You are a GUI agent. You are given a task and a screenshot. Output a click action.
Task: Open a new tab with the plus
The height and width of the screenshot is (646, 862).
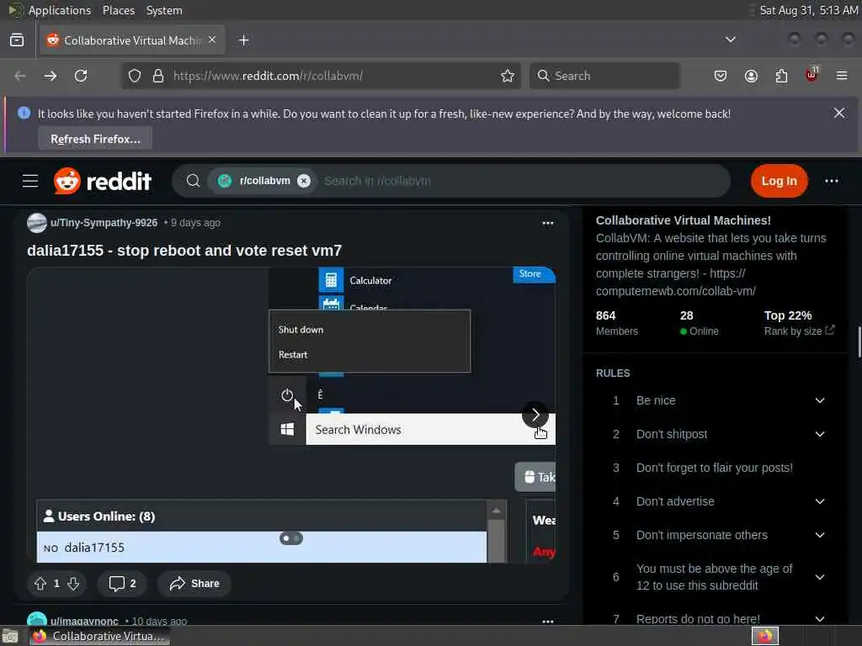coord(244,40)
